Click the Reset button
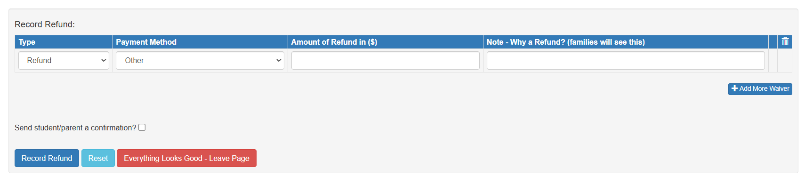 98,158
